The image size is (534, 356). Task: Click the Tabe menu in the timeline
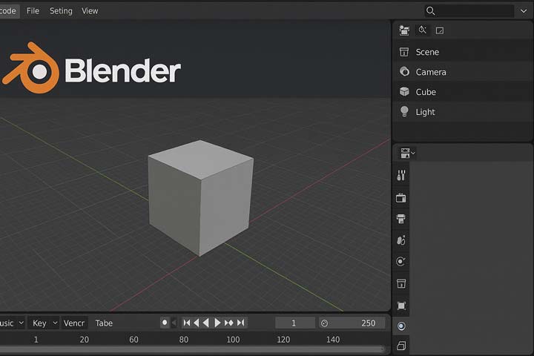(x=104, y=323)
